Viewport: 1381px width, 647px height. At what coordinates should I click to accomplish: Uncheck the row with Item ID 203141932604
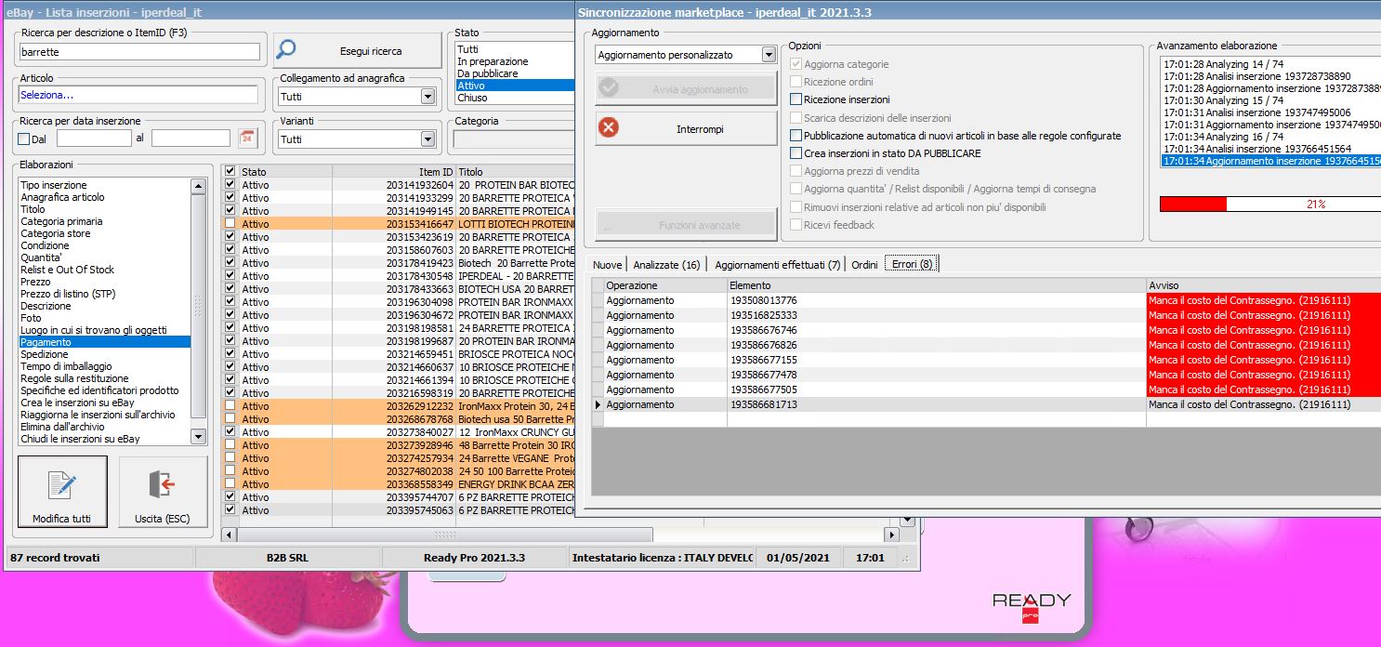pos(230,185)
